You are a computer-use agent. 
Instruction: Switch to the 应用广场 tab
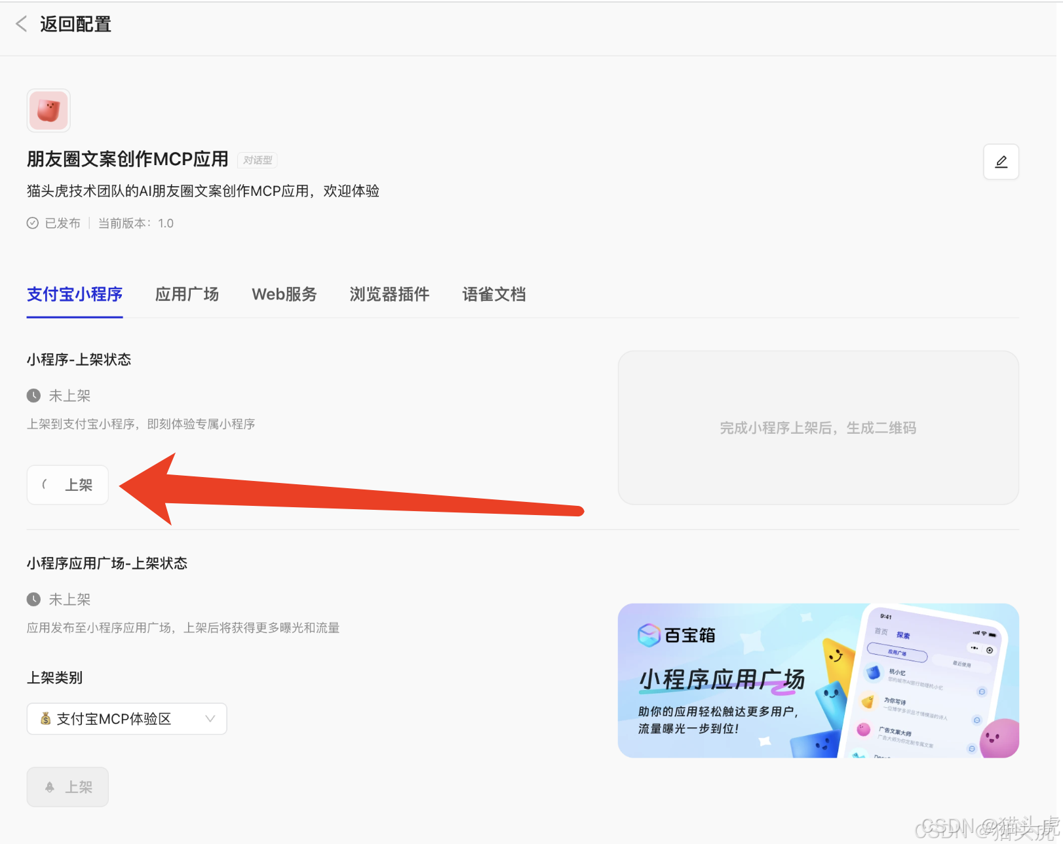(187, 294)
